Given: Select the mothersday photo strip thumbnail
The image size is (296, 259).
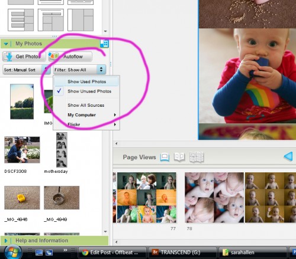Looking at the screenshot, I should [62, 150].
